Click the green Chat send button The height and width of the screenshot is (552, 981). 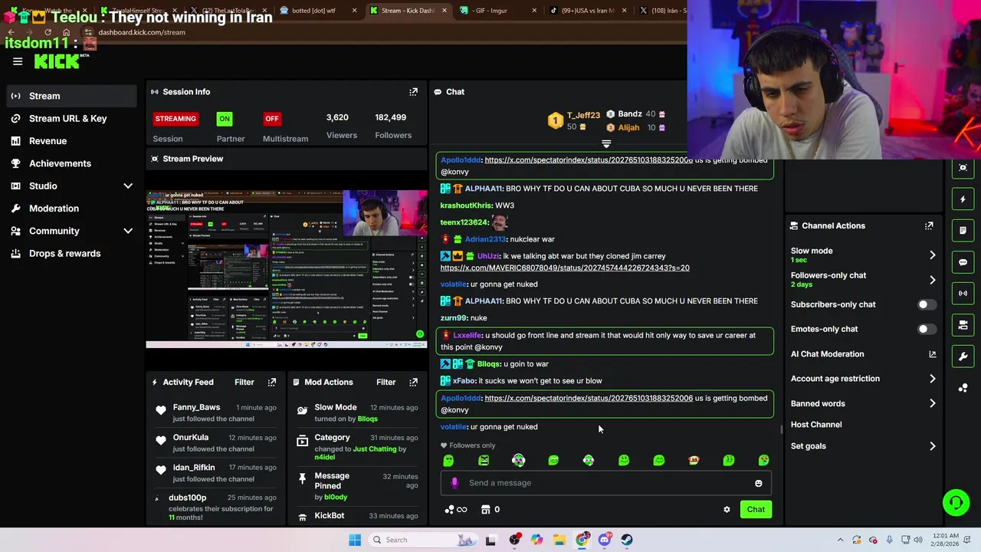tap(756, 510)
